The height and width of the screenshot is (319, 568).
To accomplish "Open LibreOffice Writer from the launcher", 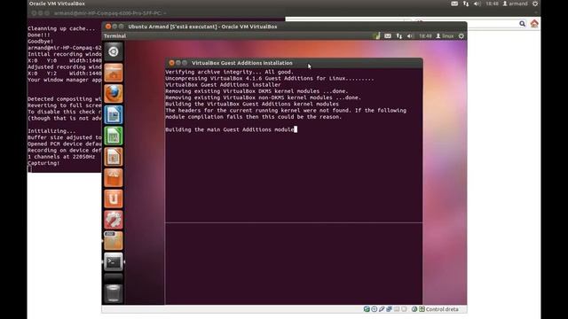I will [114, 114].
